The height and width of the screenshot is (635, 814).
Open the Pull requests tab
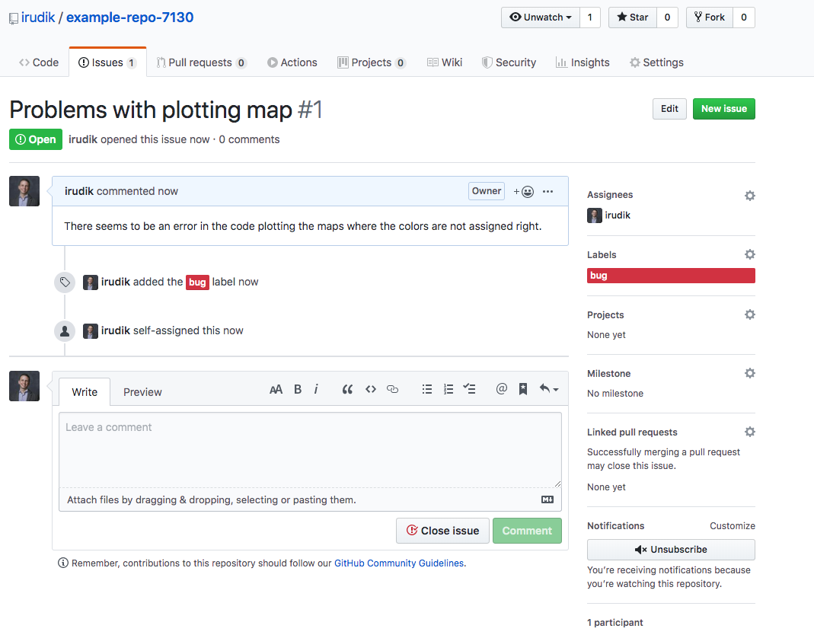(201, 62)
